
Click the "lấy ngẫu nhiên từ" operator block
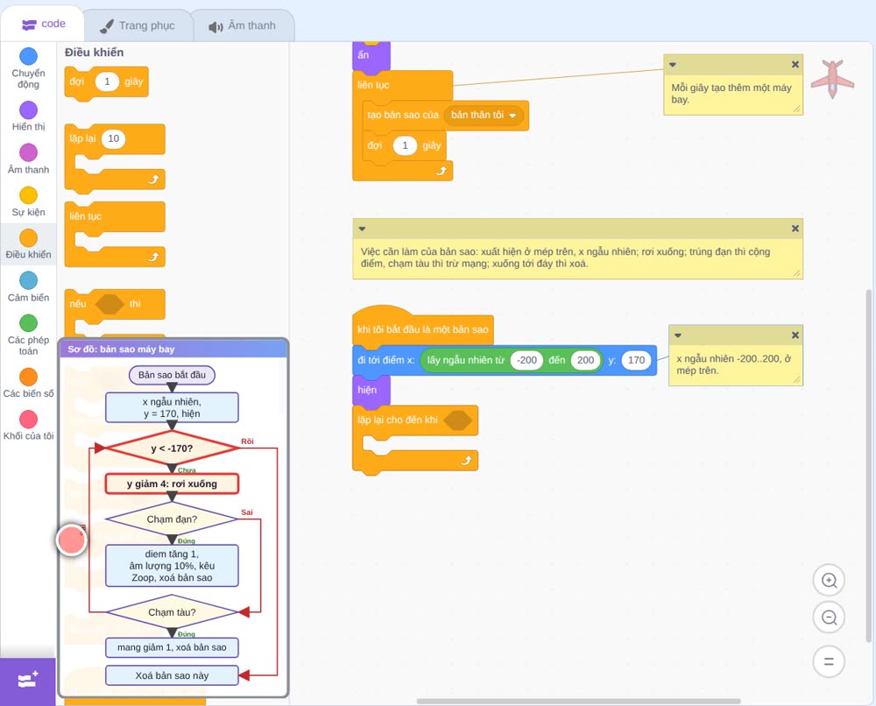(467, 360)
